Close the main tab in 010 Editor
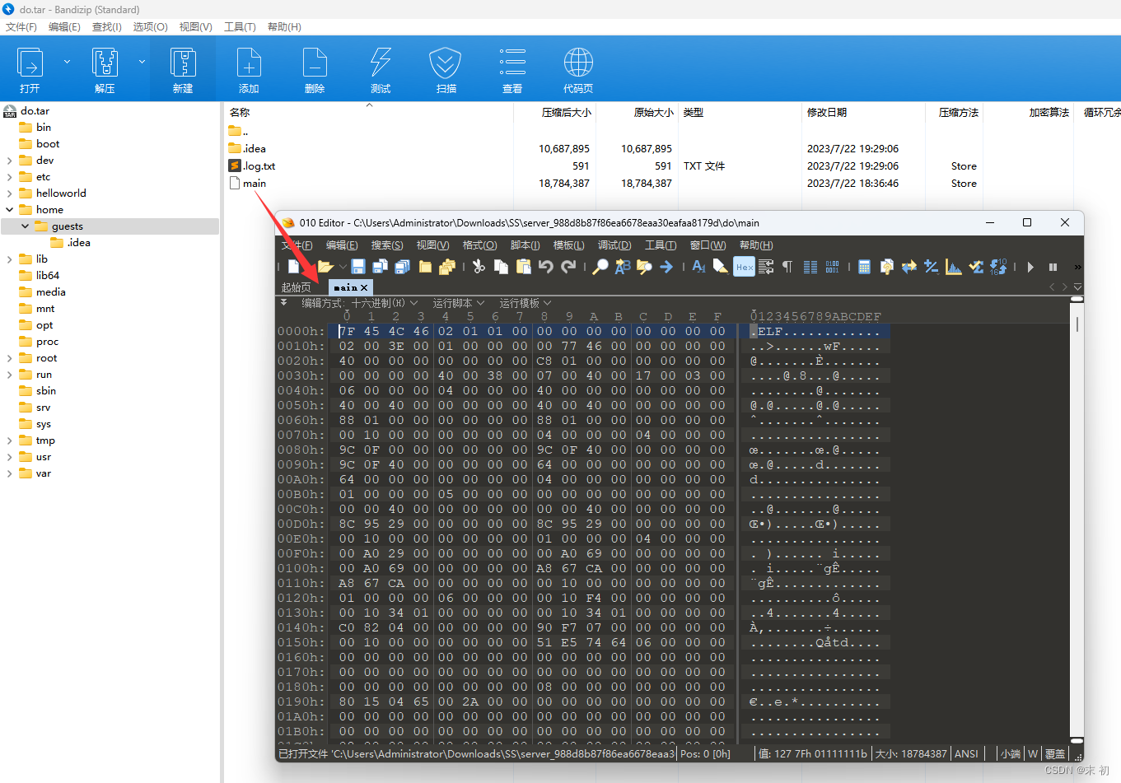Image resolution: width=1121 pixels, height=783 pixels. point(364,287)
